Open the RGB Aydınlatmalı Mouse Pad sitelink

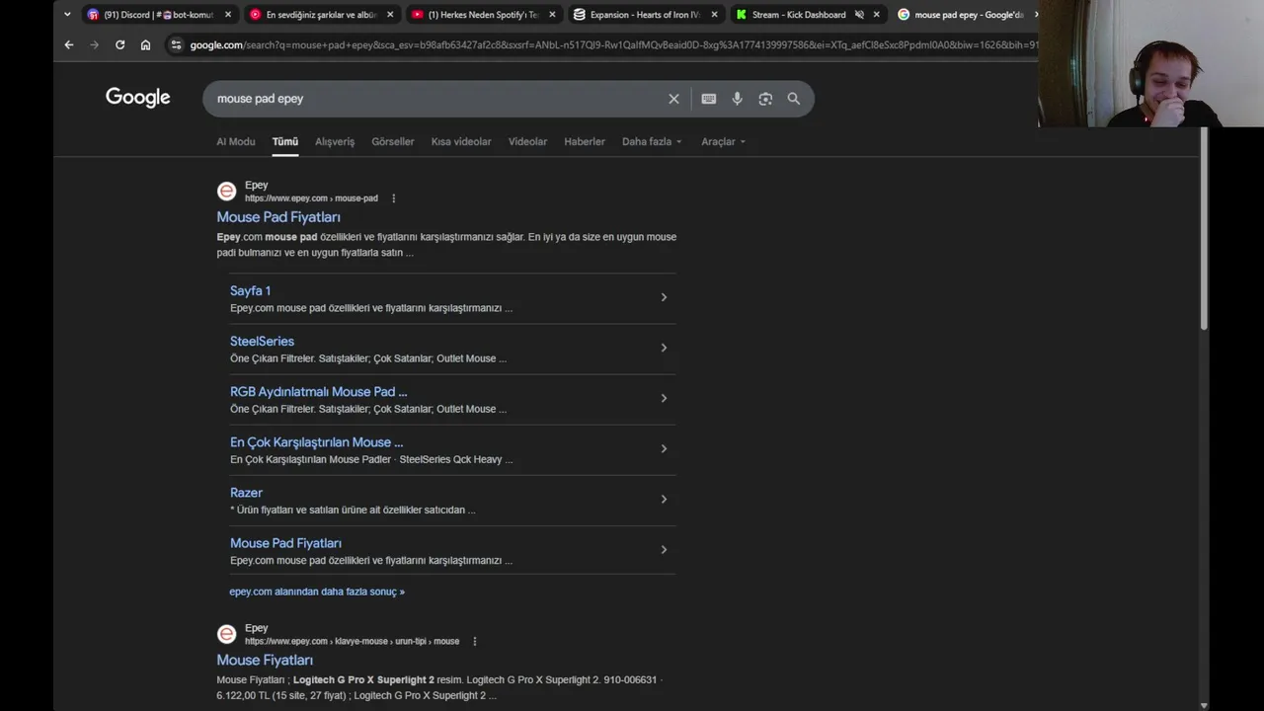point(318,391)
